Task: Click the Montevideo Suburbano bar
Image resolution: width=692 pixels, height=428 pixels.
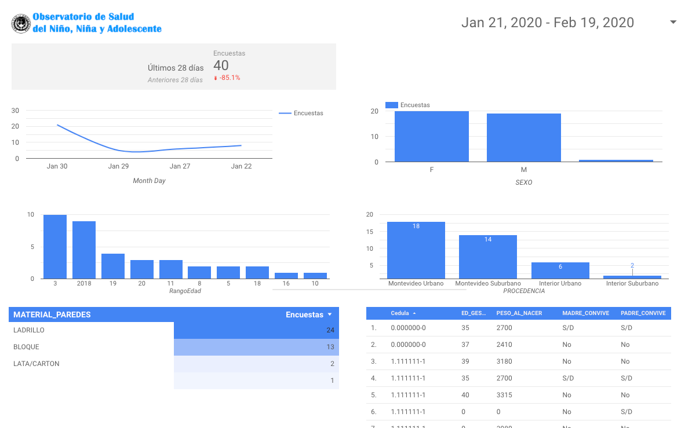Action: [487, 257]
